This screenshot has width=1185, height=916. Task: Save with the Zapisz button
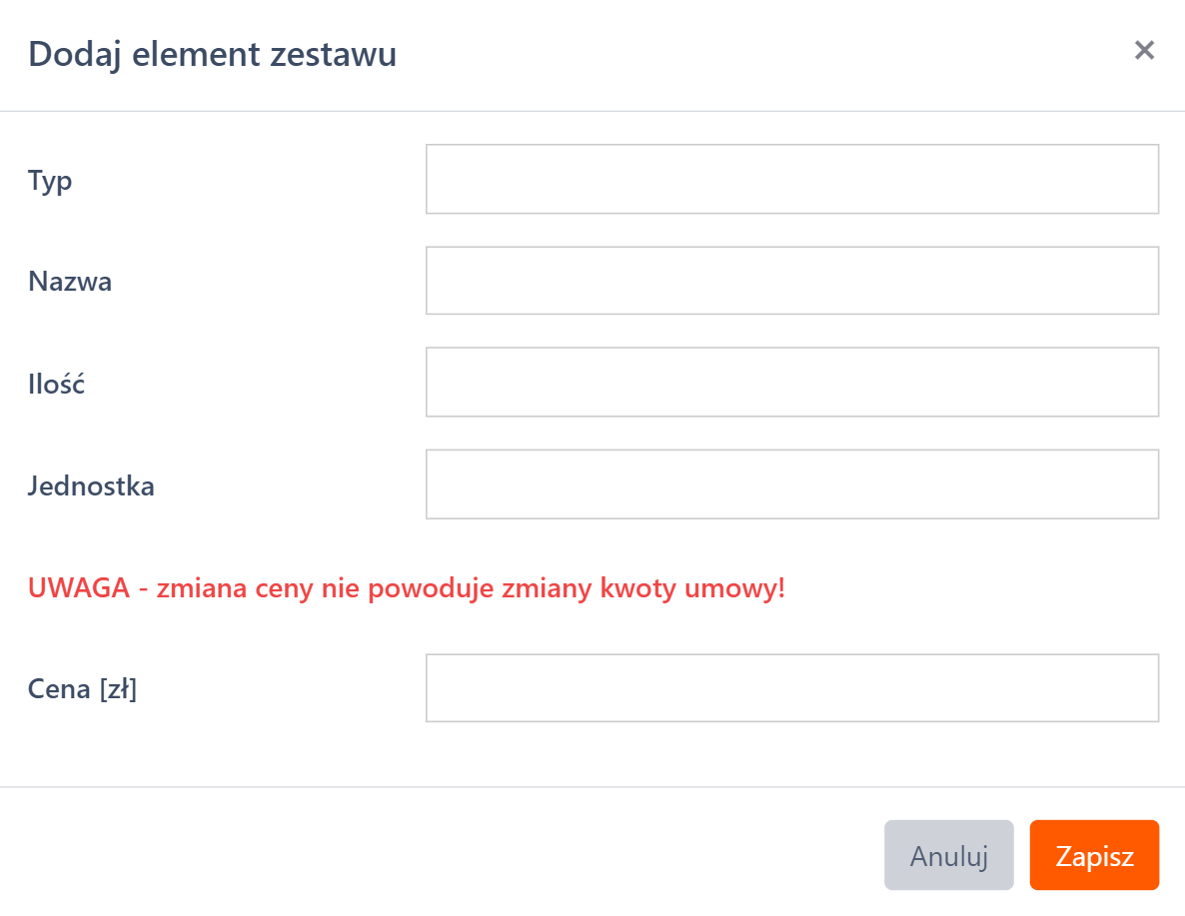[x=1094, y=855]
